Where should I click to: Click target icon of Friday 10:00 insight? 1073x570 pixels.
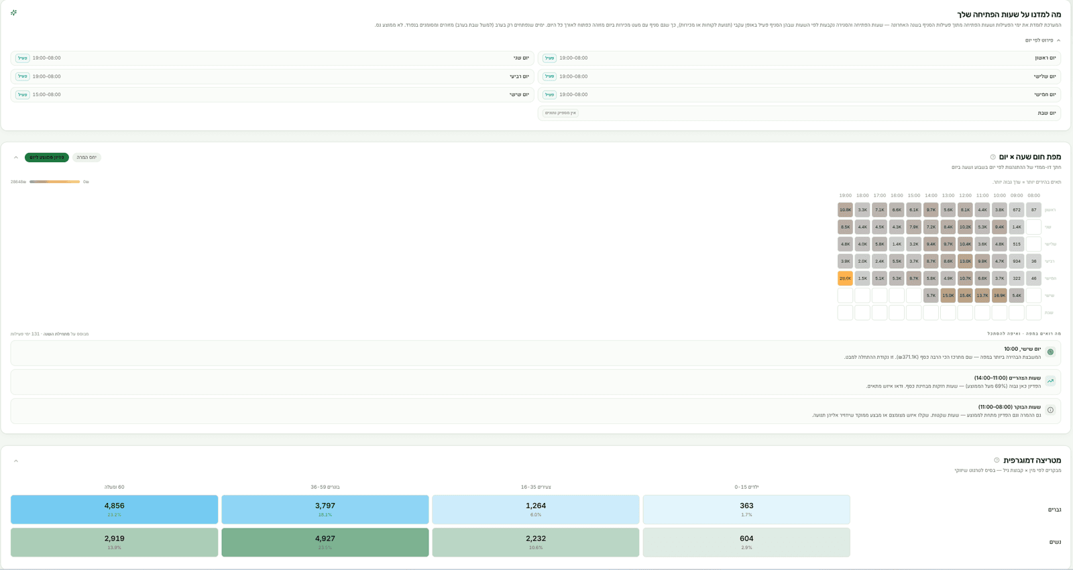click(x=1050, y=352)
